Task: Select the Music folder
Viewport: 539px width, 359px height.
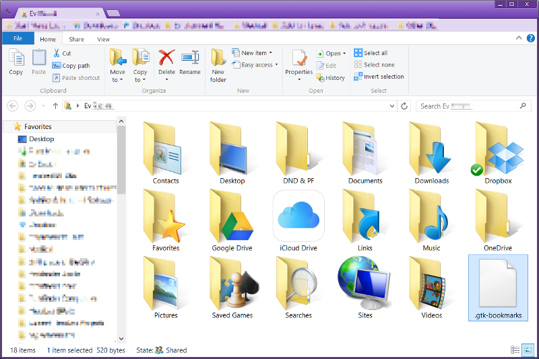Action: point(431,221)
